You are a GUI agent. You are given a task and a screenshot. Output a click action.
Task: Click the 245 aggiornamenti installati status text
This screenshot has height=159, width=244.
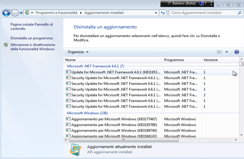coord(110,152)
